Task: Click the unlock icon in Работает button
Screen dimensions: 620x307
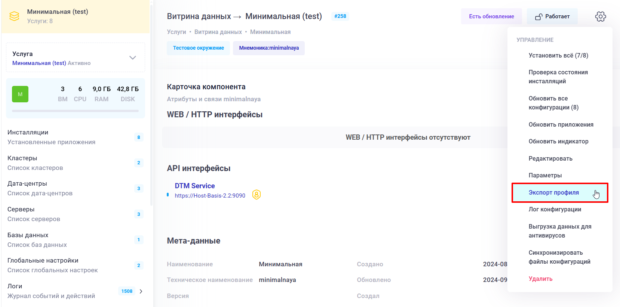Action: 538,17
